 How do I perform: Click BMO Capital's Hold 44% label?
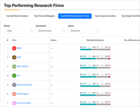(x=96, y=93)
